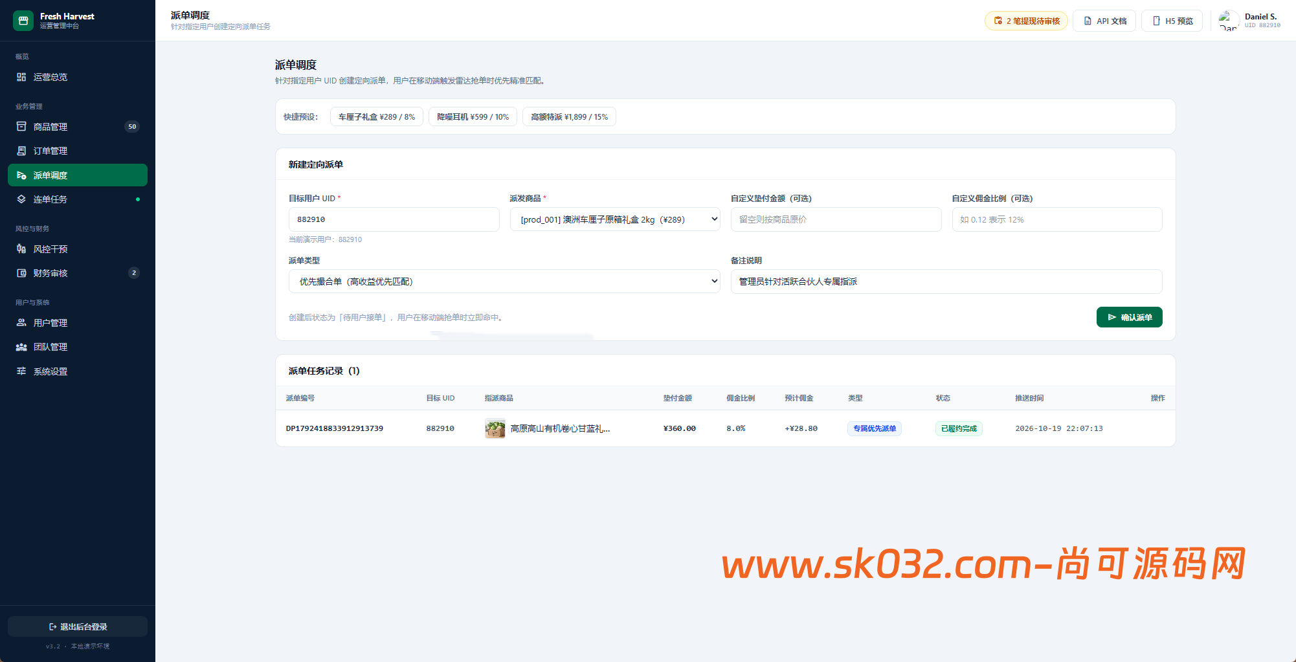The height and width of the screenshot is (662, 1296).
Task: Apply preset 高额特派 ¥1,899 / 15%
Action: pyautogui.click(x=569, y=117)
